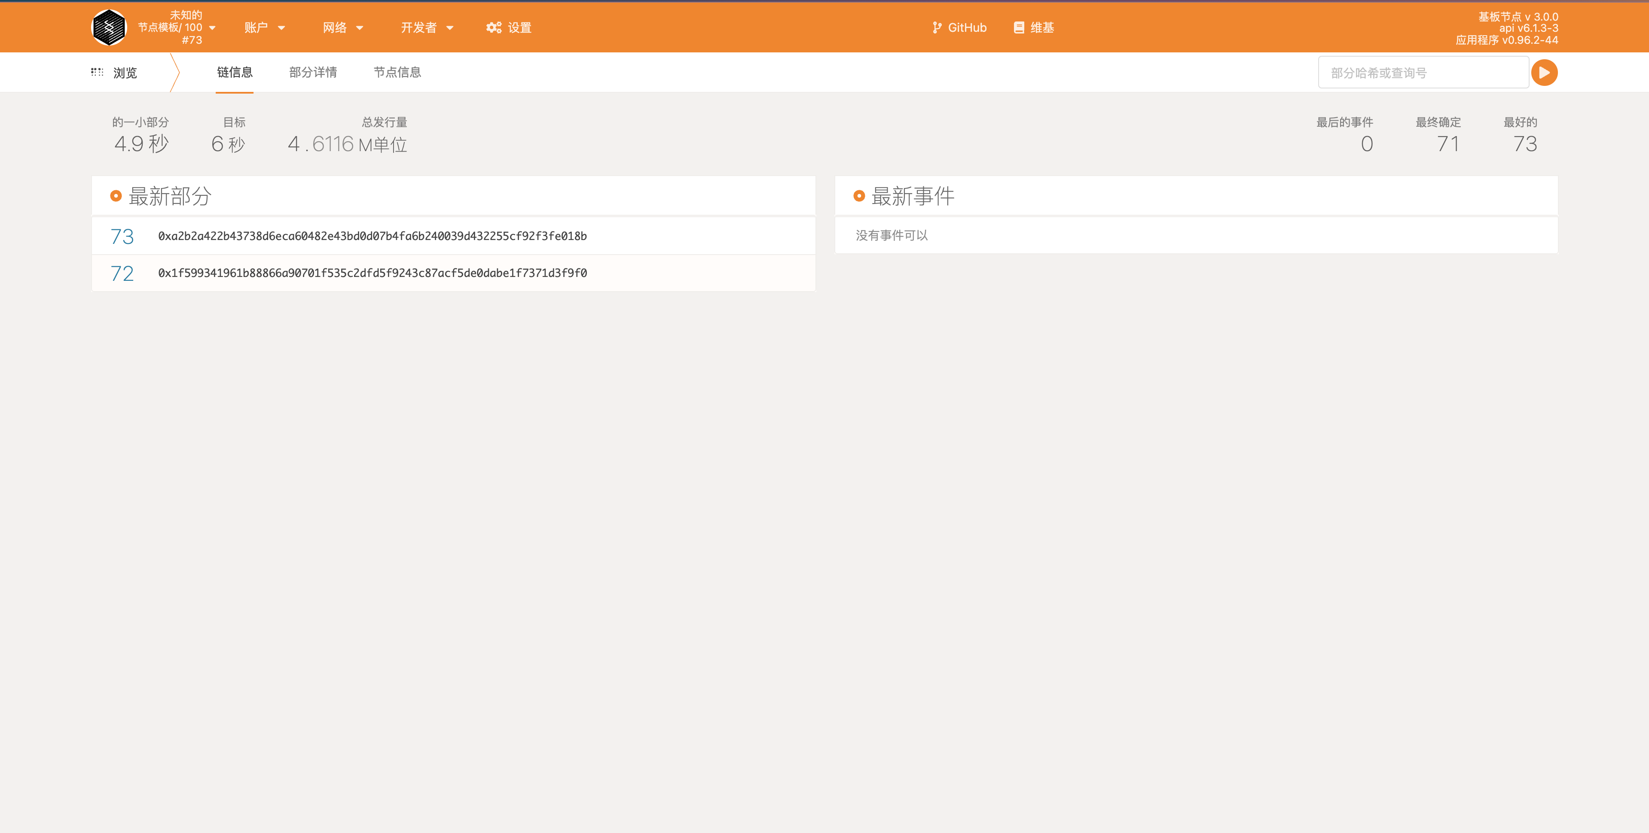This screenshot has width=1649, height=833.
Task: Click the 最新部分 header bullet icon
Action: click(116, 196)
